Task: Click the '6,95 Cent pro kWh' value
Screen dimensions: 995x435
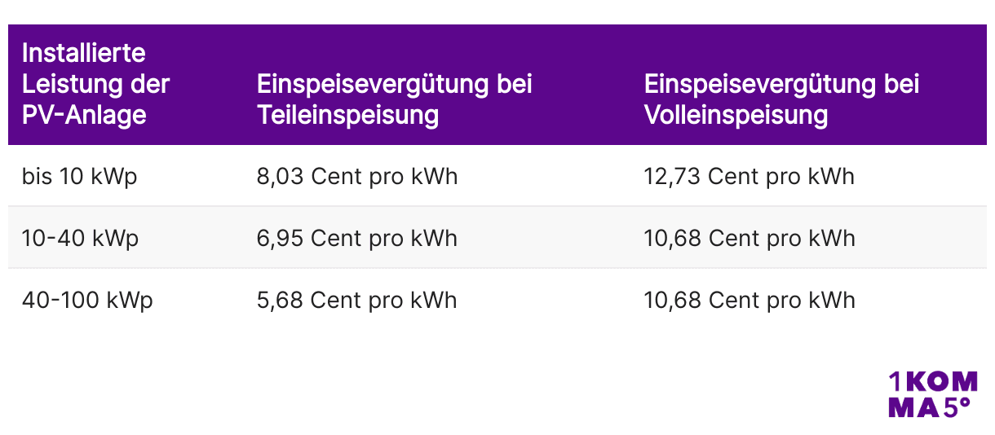Action: [x=357, y=238]
